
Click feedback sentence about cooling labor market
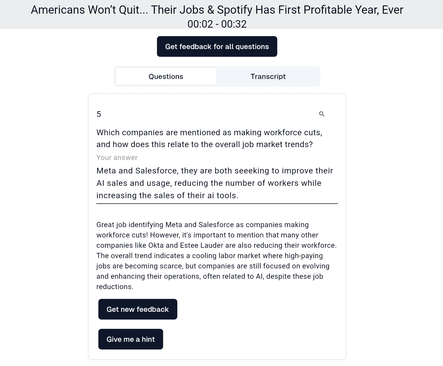[x=209, y=256]
